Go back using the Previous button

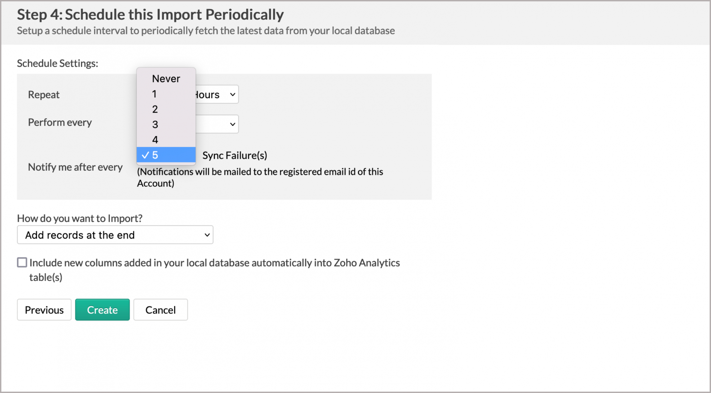click(x=44, y=309)
